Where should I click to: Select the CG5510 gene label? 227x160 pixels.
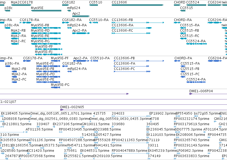(x=95, y=2)
